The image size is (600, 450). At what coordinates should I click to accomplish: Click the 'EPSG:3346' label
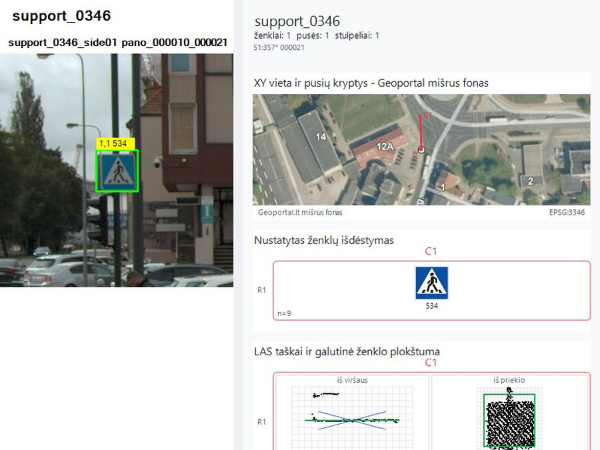point(567,213)
